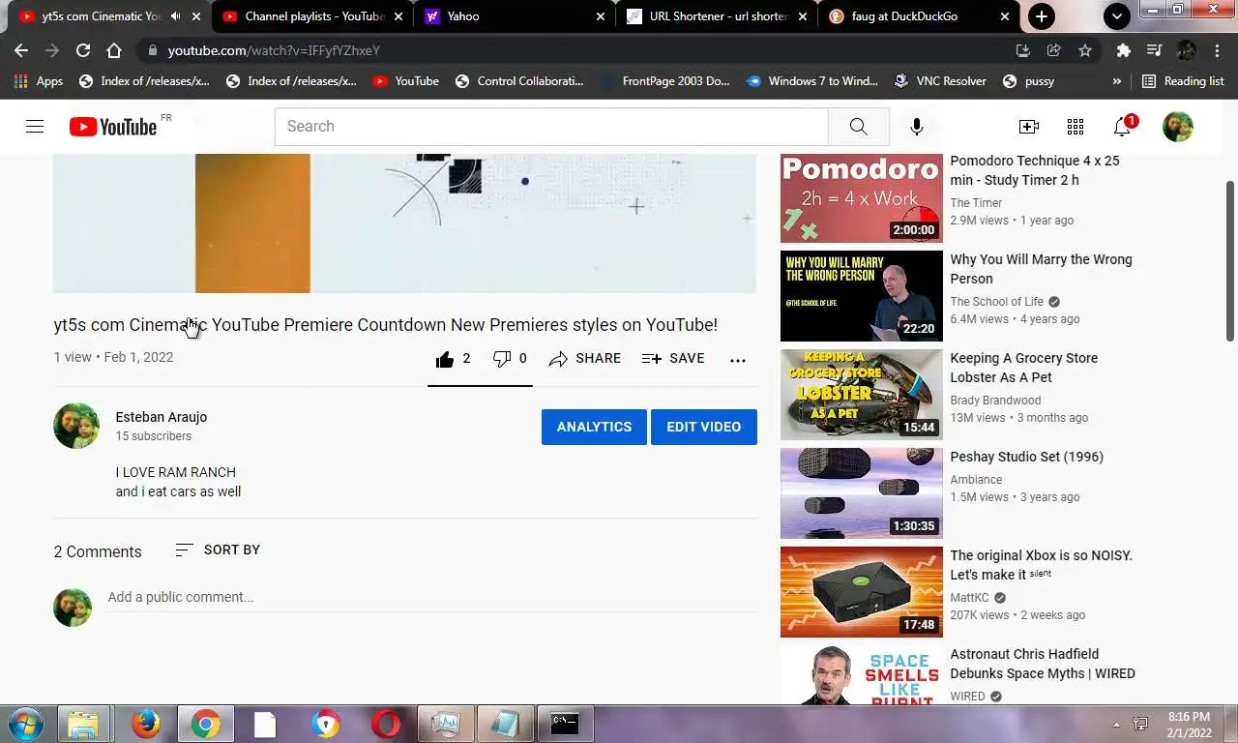
Task: Open original Xbox NOISY video thumbnail
Action: (x=861, y=592)
